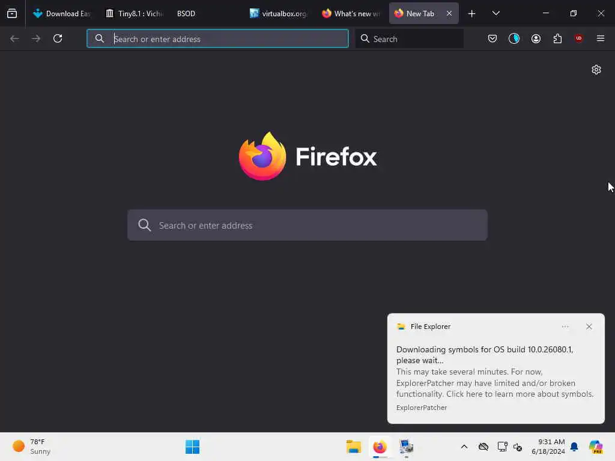
Task: Reload the current page
Action: click(58, 38)
